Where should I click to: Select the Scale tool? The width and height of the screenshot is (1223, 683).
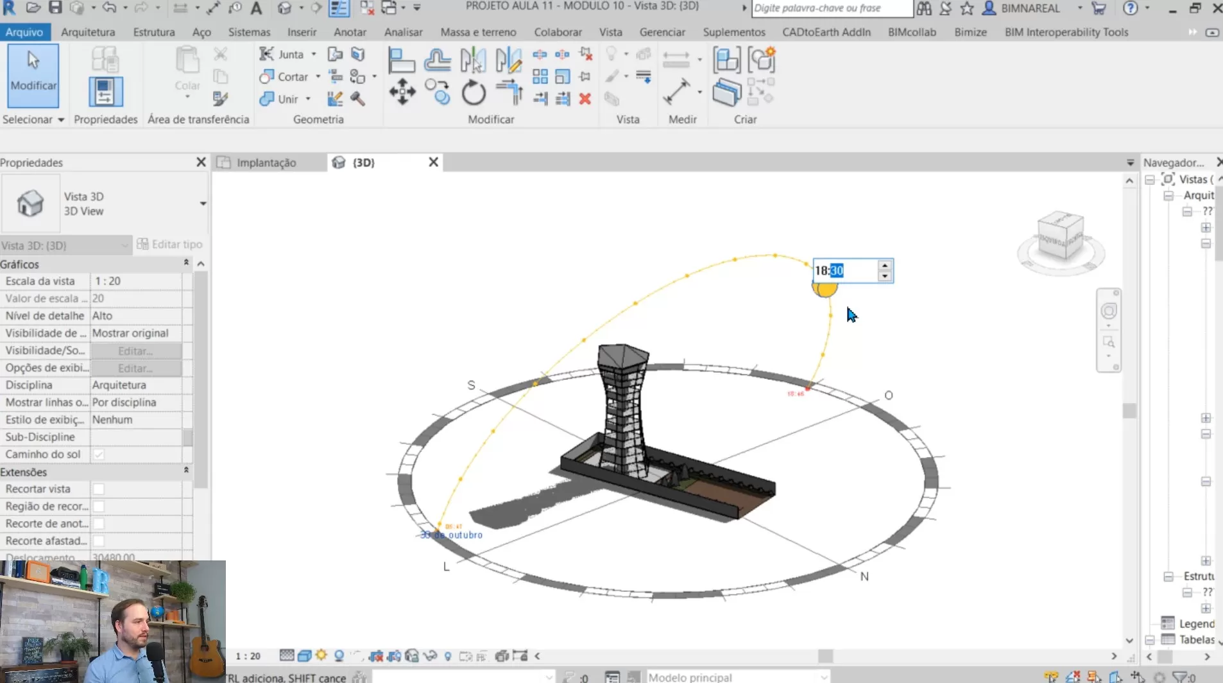(x=563, y=77)
